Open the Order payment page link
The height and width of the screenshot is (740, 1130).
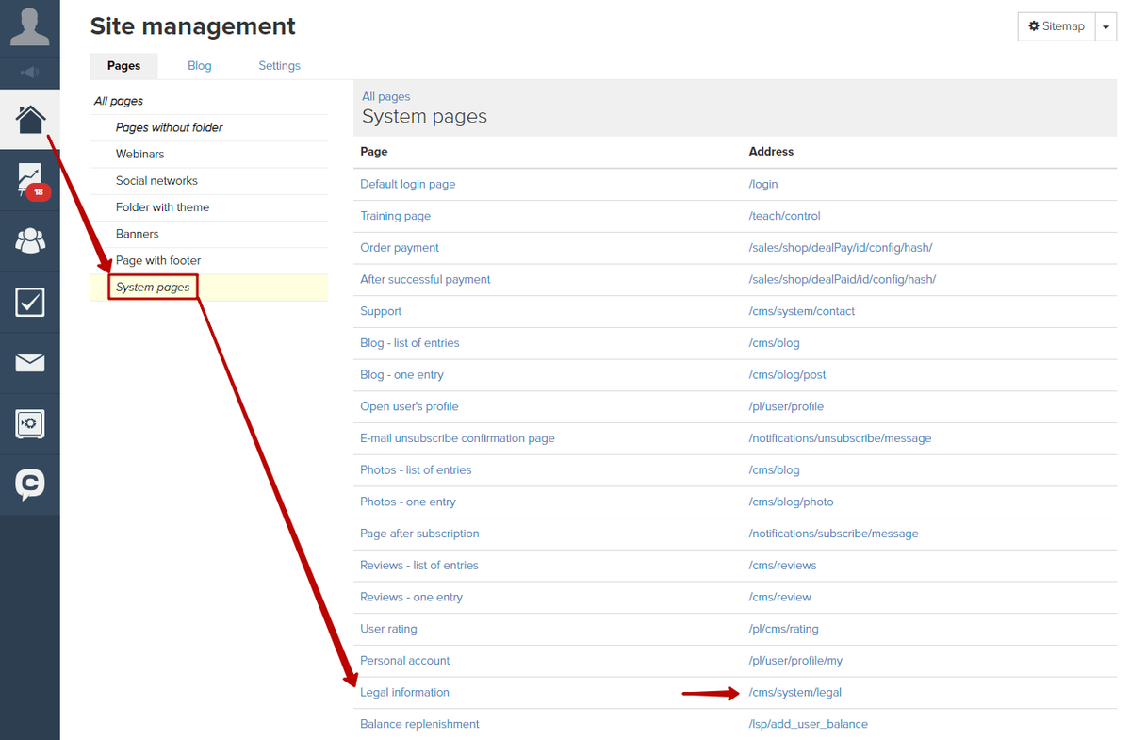(x=400, y=248)
